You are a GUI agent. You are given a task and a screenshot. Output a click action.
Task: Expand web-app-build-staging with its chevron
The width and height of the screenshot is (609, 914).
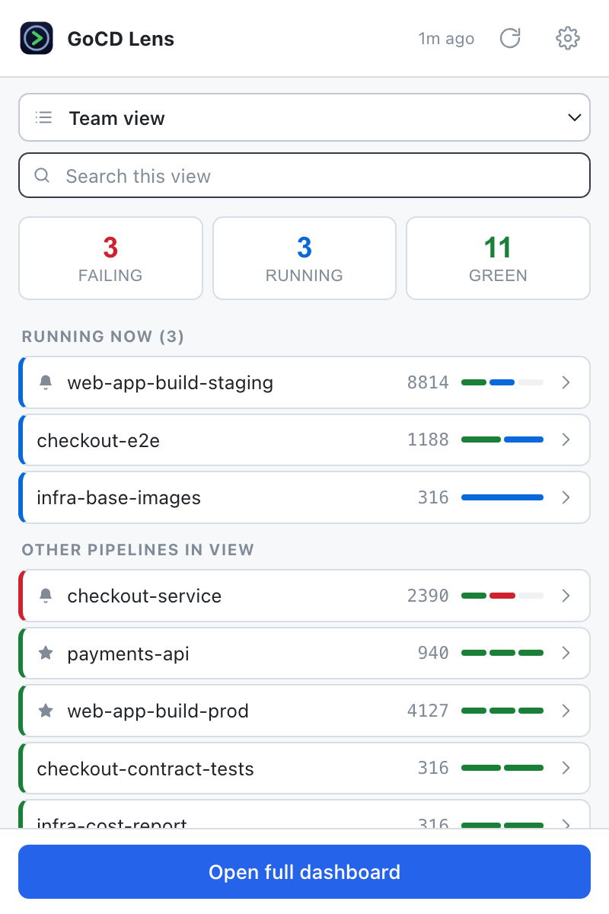[x=566, y=382]
